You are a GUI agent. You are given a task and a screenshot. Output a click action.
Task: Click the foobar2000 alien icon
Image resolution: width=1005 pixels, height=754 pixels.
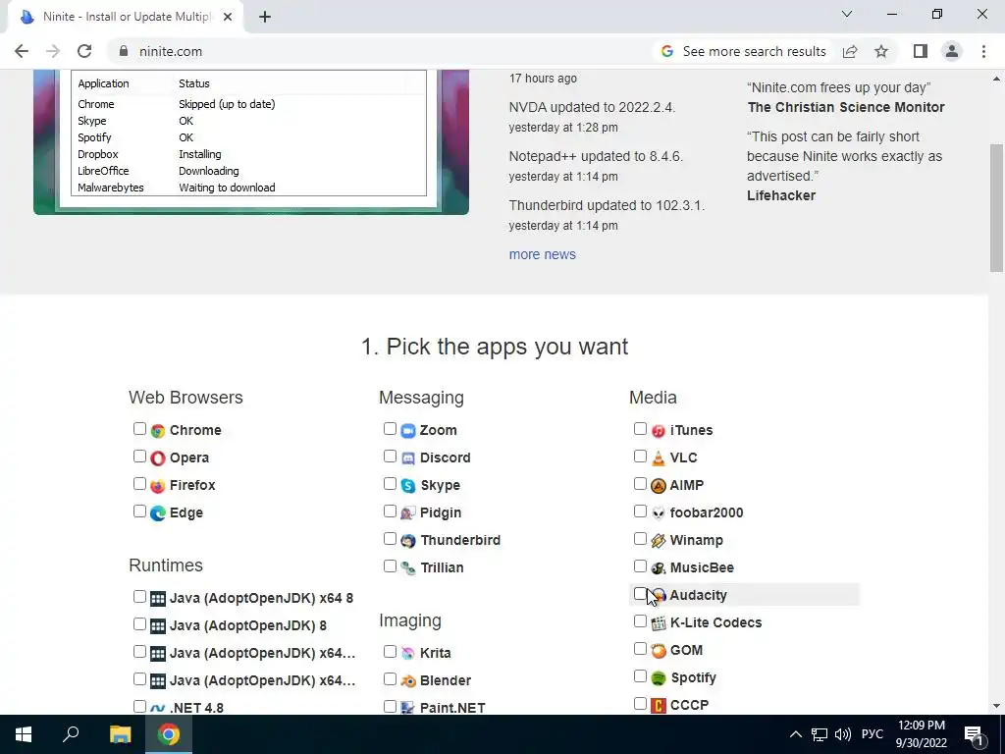(x=659, y=513)
